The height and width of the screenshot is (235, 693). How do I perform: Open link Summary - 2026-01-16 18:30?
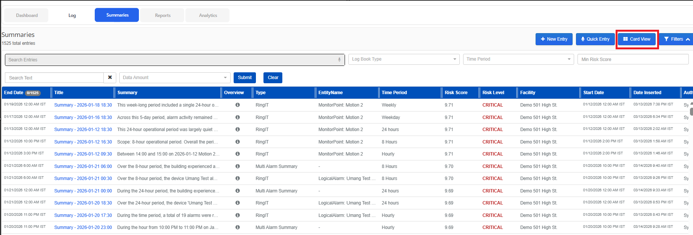(x=83, y=117)
